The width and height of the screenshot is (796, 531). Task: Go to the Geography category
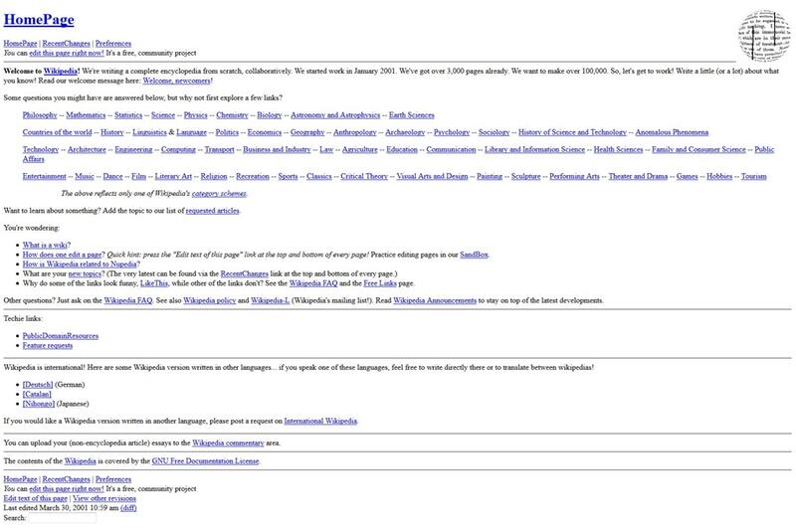pos(307,132)
